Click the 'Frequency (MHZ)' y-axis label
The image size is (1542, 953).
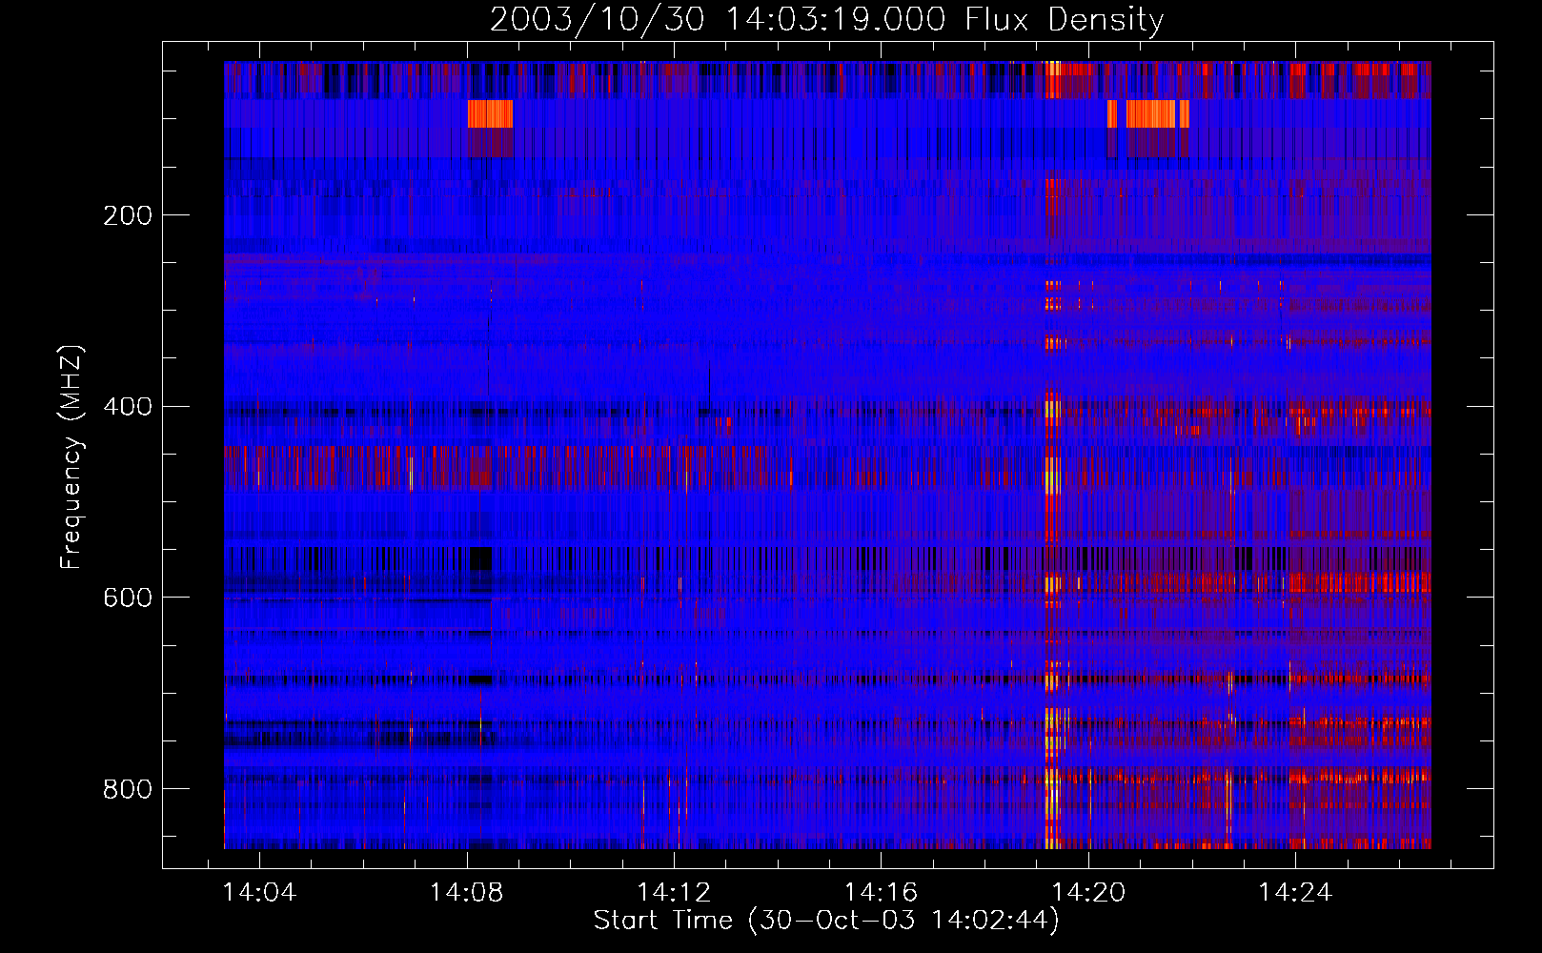pyautogui.click(x=71, y=456)
